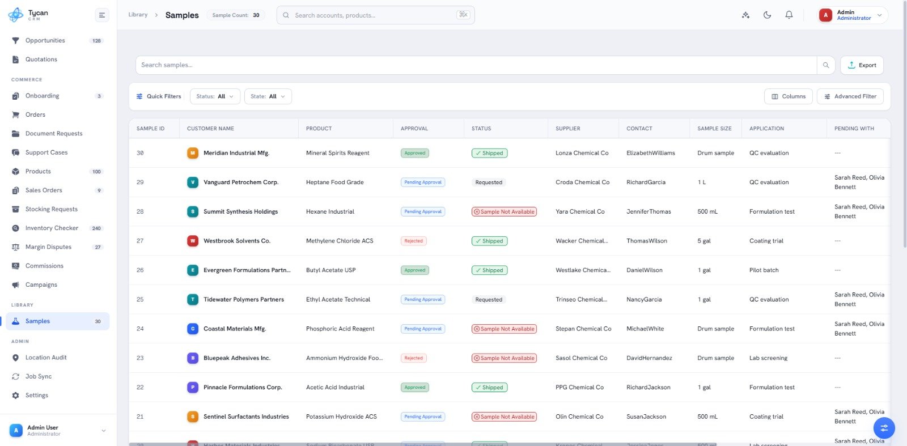
Task: Click the Westbrook Solvents Co. avatar icon
Action: [193, 241]
